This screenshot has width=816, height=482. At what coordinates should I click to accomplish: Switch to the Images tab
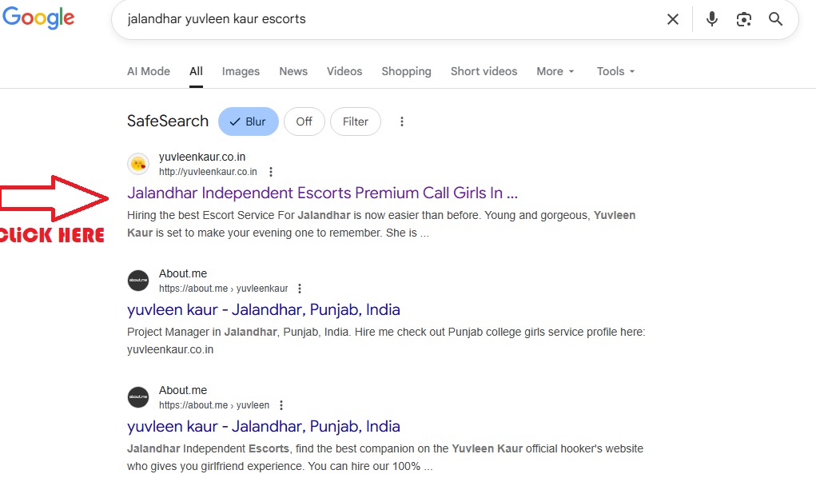(241, 71)
